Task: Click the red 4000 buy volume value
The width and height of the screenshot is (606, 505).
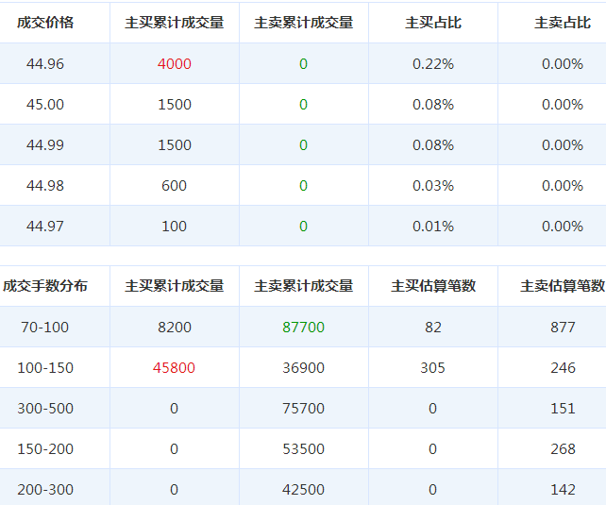Action: tap(175, 64)
